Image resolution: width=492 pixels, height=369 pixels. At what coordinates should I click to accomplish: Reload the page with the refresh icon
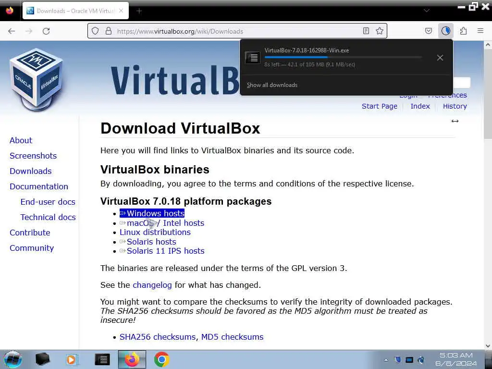click(46, 31)
